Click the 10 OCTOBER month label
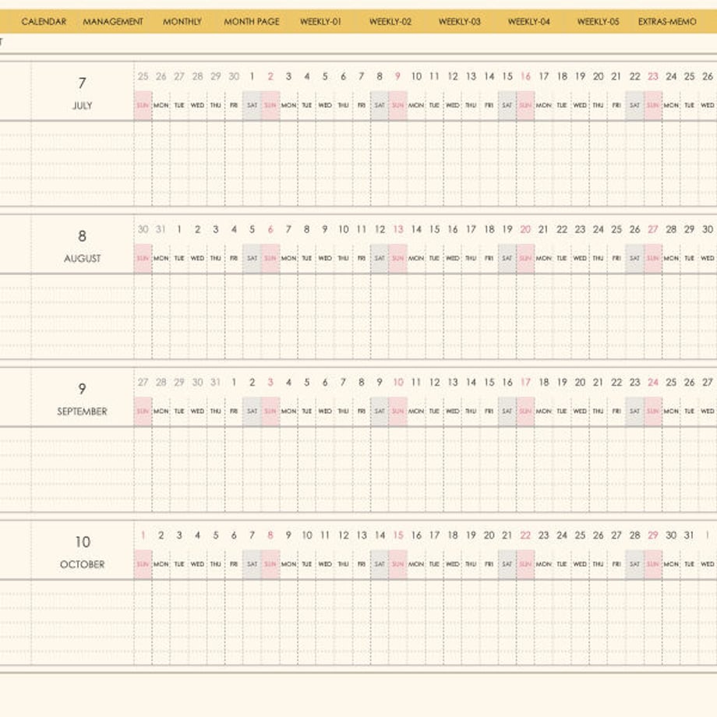The image size is (717, 717). 83,552
